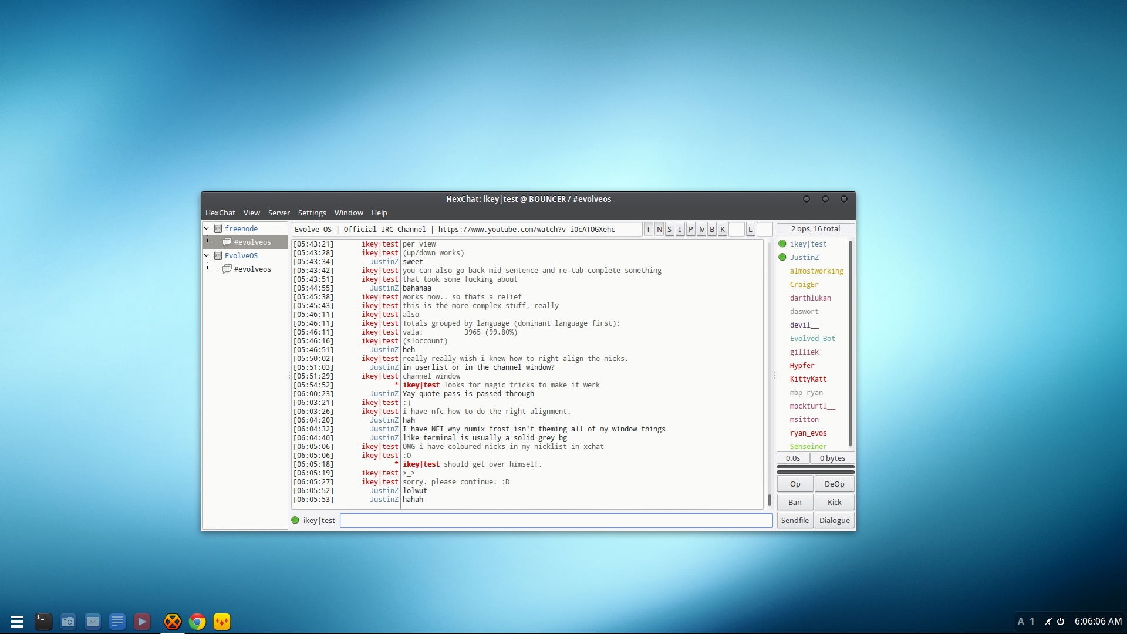Toggle moderated channel mode M
The width and height of the screenshot is (1127, 634).
pyautogui.click(x=701, y=229)
